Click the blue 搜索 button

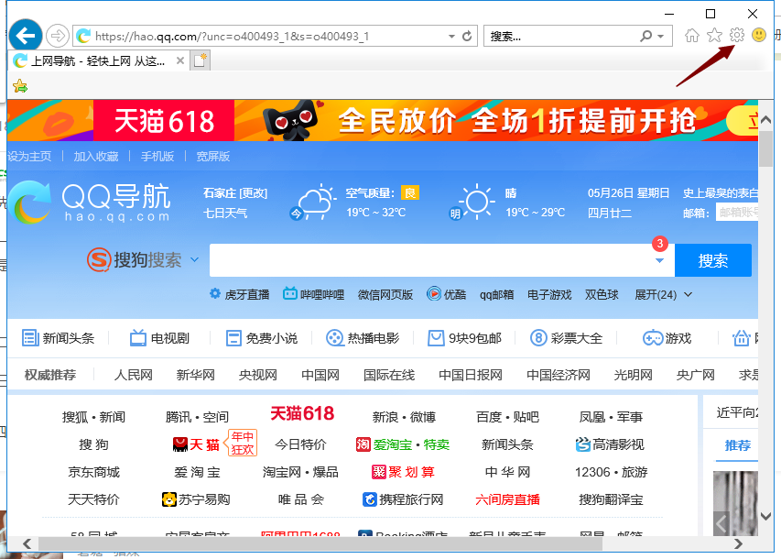point(712,260)
